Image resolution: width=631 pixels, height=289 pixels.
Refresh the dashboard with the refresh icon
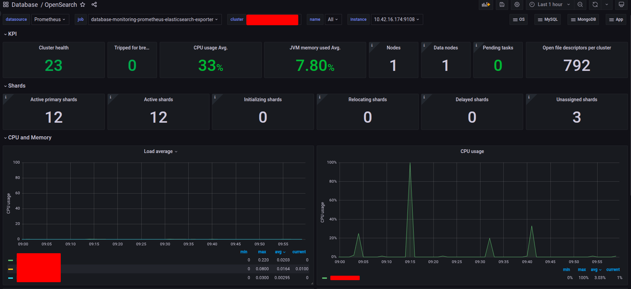pyautogui.click(x=595, y=4)
